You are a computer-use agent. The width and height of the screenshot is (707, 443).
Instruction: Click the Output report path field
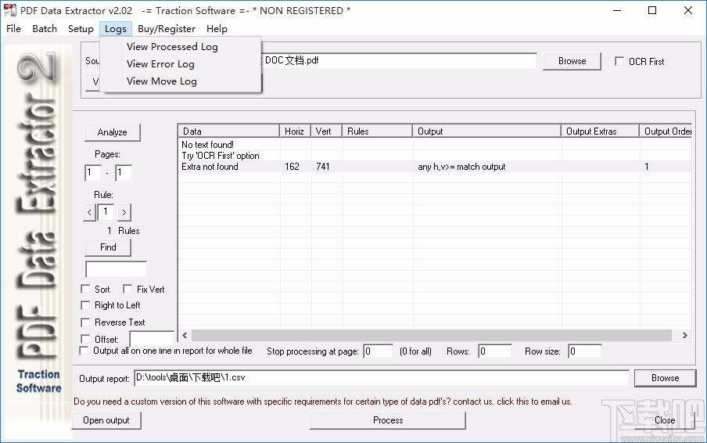(382, 378)
